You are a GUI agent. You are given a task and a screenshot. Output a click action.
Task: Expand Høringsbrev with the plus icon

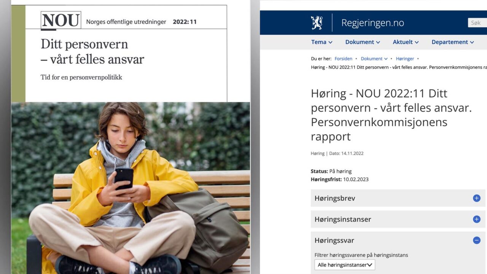click(x=476, y=198)
